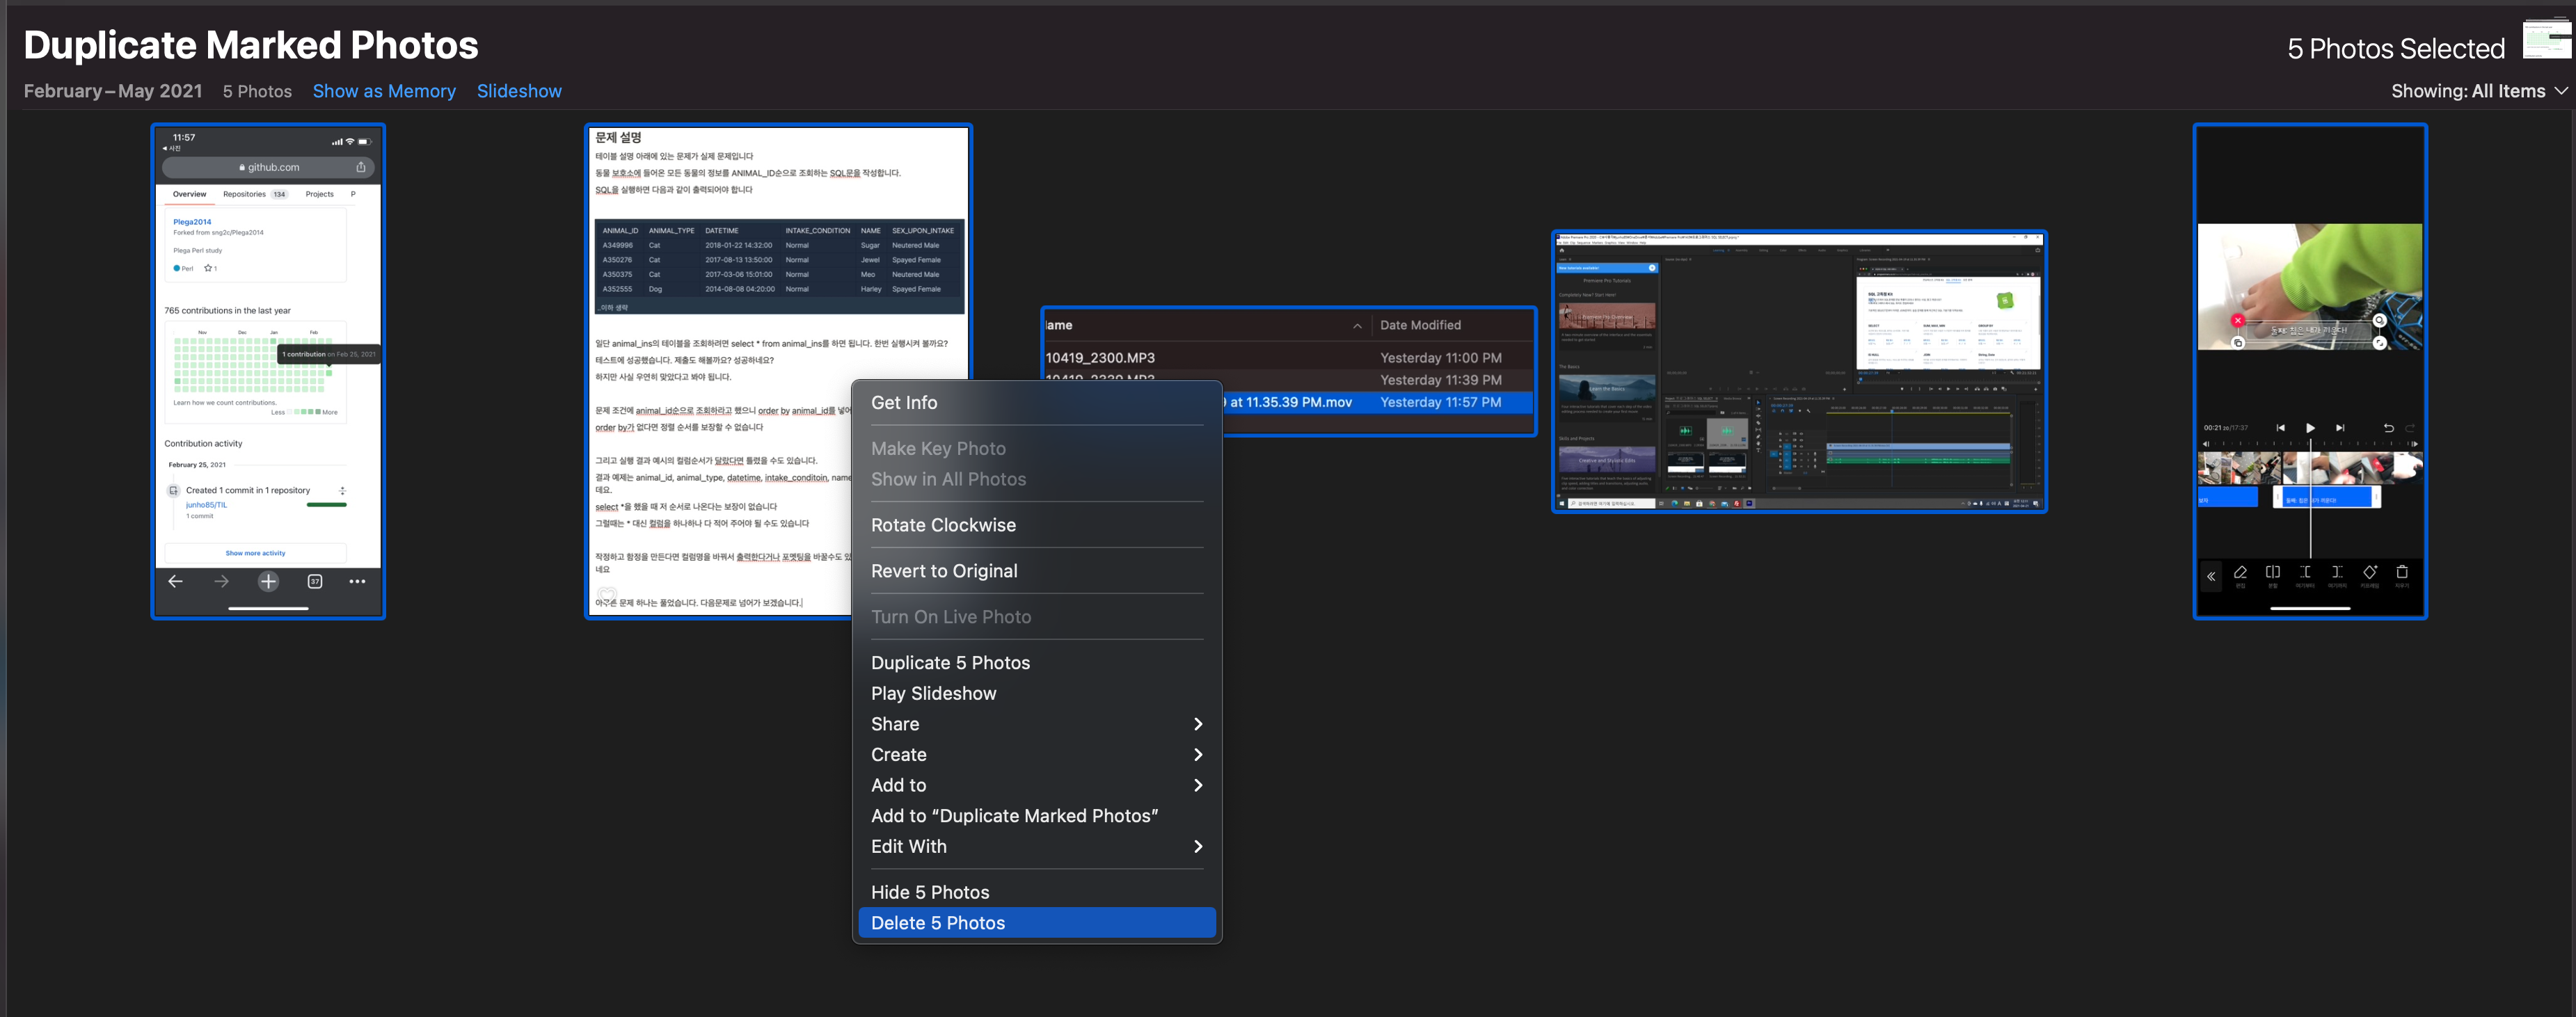Select the mobile video editor screenshot thumbnail

click(2309, 371)
